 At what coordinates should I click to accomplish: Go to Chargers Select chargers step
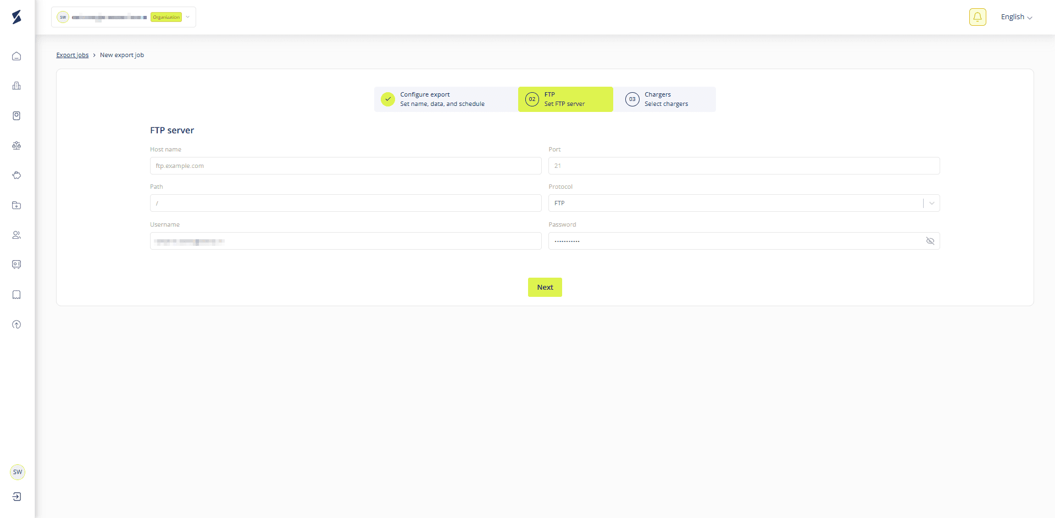pos(665,99)
